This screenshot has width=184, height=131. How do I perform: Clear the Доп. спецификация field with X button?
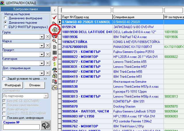(47, 73)
